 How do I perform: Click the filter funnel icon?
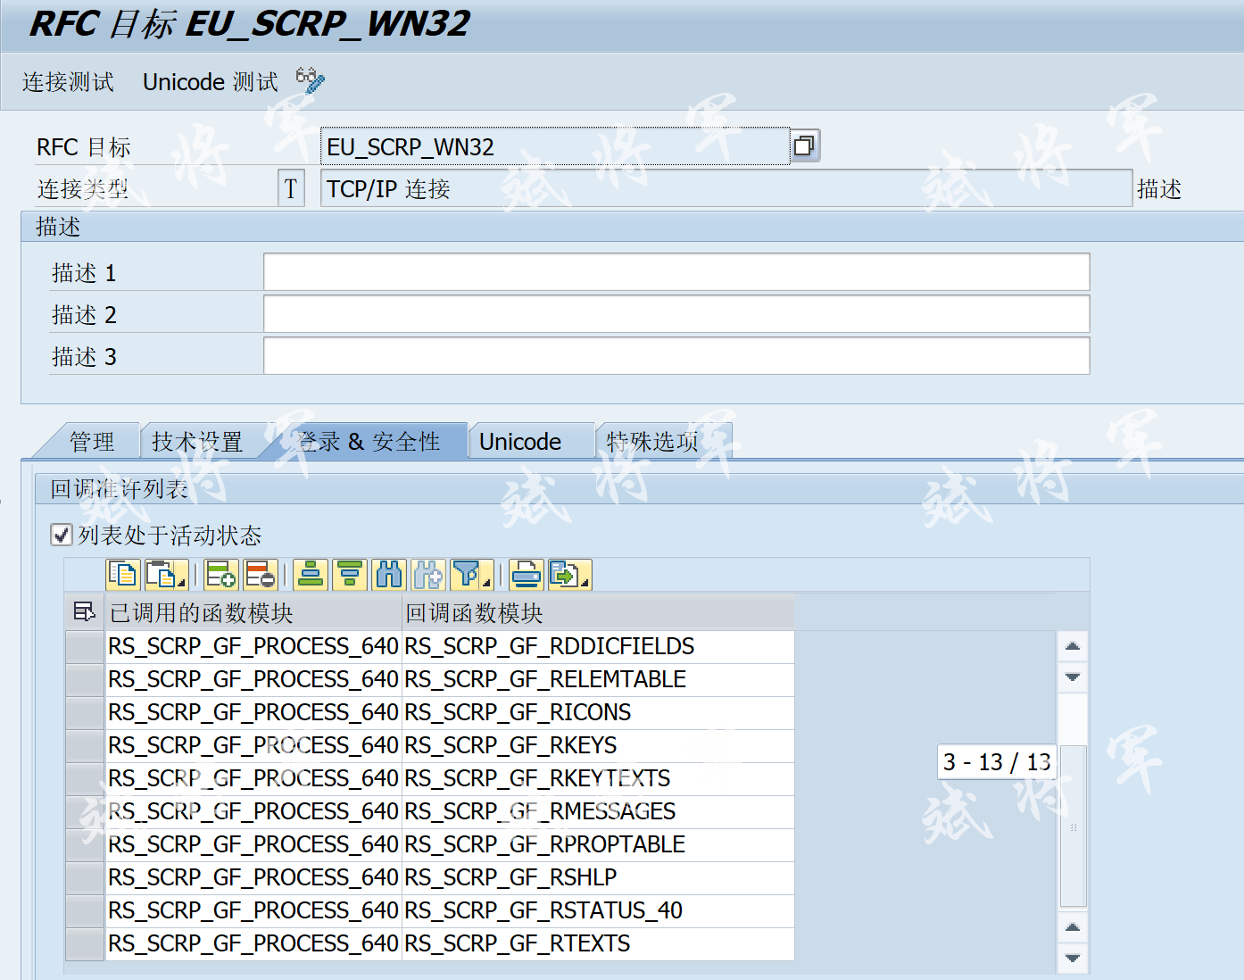(x=471, y=575)
